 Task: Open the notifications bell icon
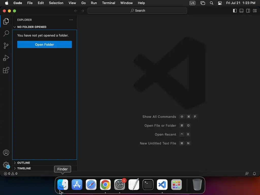pyautogui.click(x=254, y=174)
